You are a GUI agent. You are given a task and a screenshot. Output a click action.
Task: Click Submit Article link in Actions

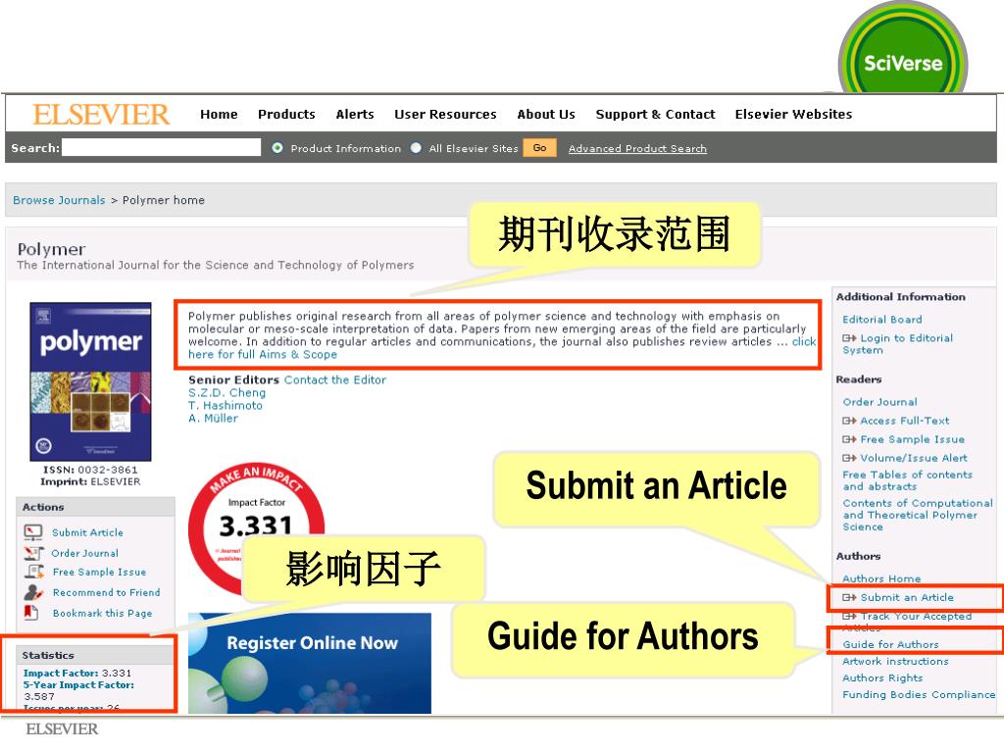pyautogui.click(x=87, y=532)
